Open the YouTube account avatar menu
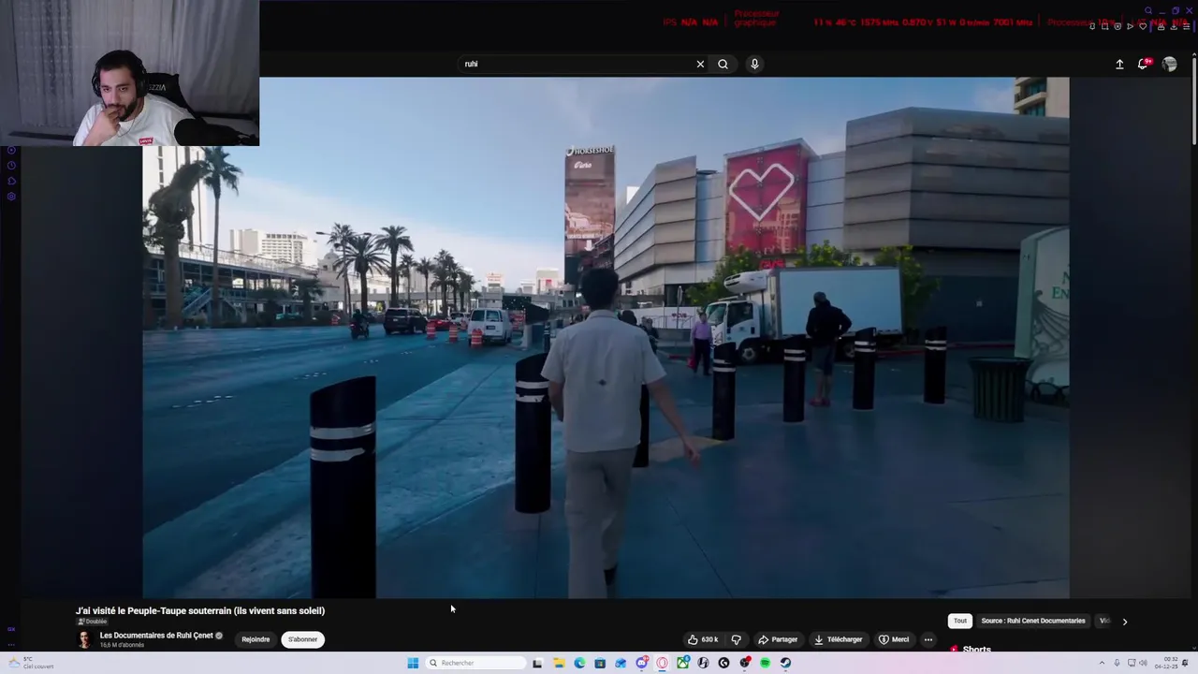This screenshot has height=674, width=1198. (1170, 64)
